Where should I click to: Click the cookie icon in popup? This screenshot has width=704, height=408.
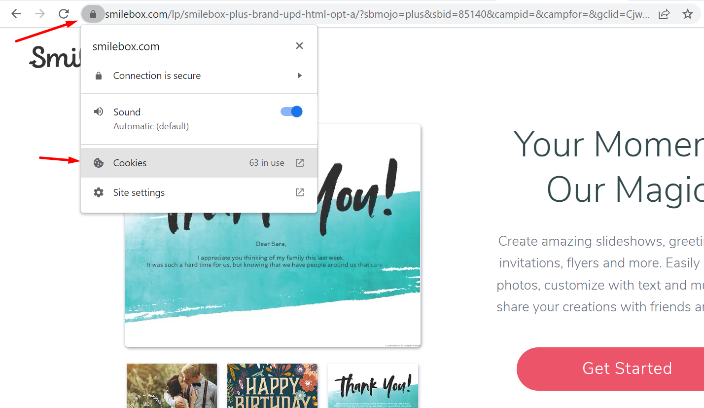pos(99,163)
